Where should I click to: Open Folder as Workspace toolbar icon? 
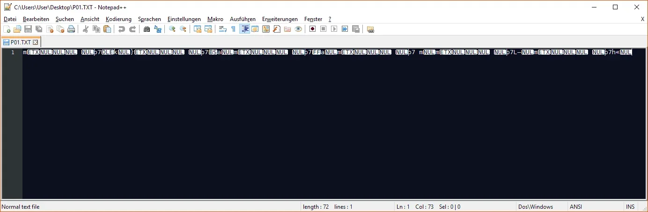(287, 29)
